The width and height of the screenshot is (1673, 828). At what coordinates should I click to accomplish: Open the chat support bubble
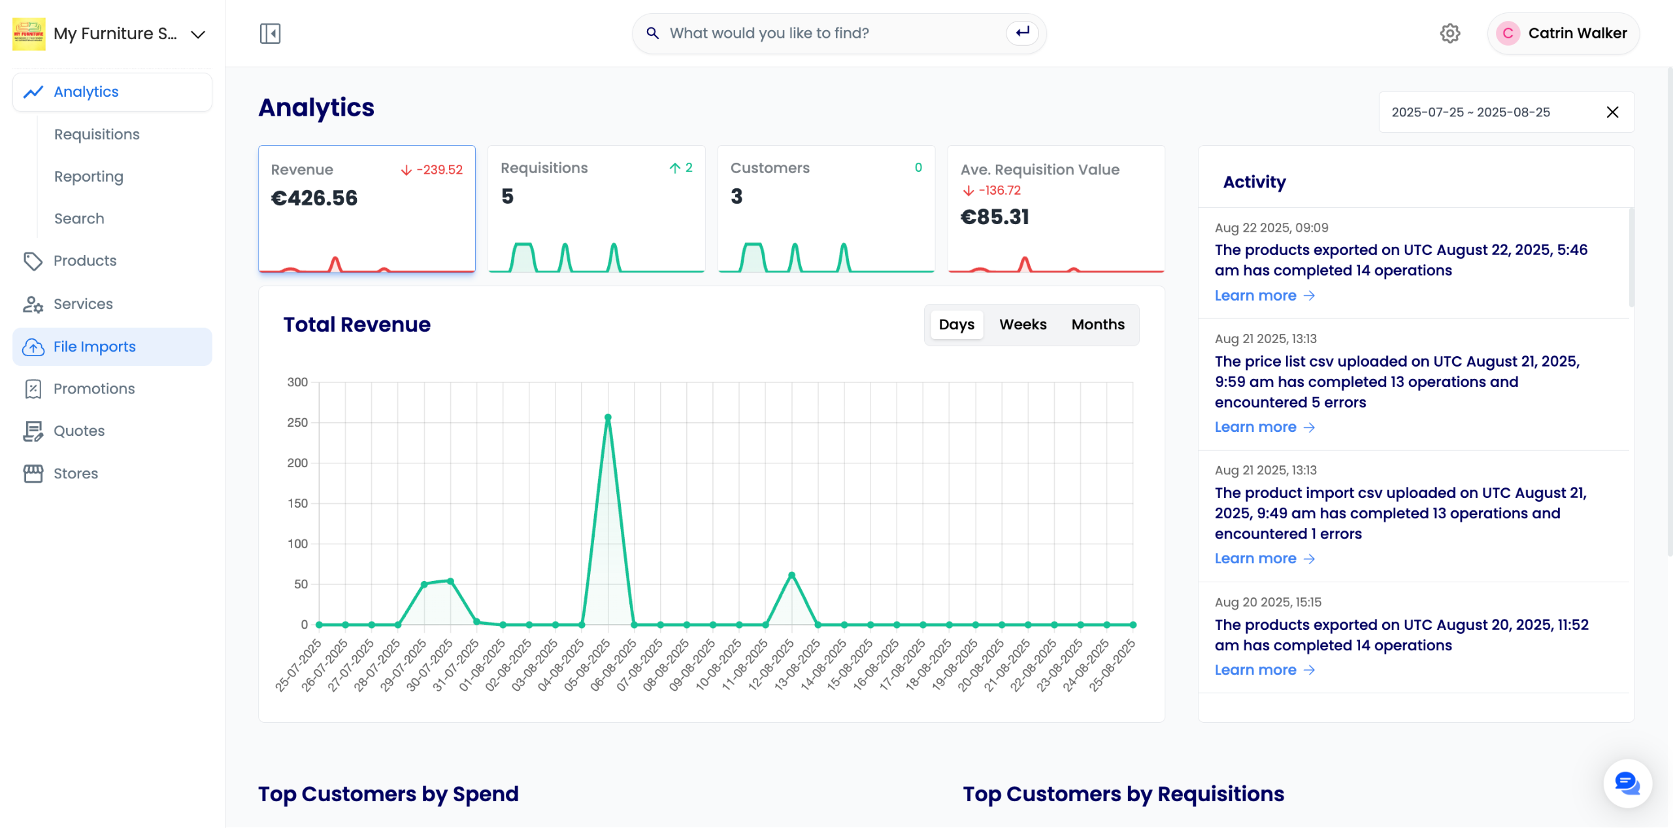[x=1627, y=782]
